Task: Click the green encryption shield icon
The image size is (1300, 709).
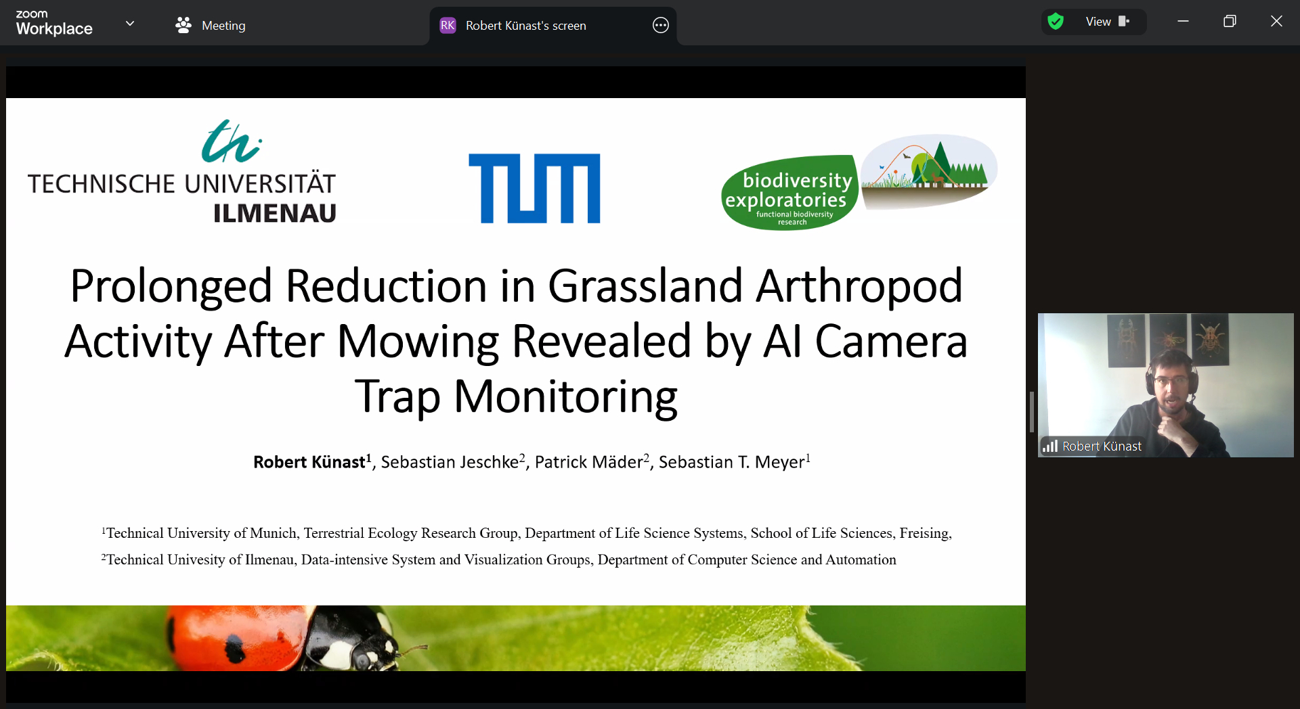Action: 1055,22
